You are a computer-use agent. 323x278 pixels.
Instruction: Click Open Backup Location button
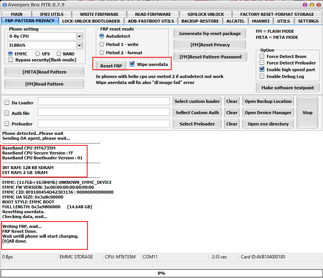click(x=268, y=101)
